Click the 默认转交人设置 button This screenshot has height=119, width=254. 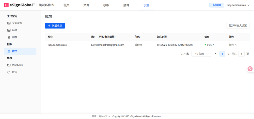coord(238,26)
